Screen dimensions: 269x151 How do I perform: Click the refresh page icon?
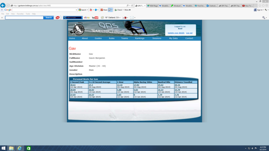pos(132,6)
